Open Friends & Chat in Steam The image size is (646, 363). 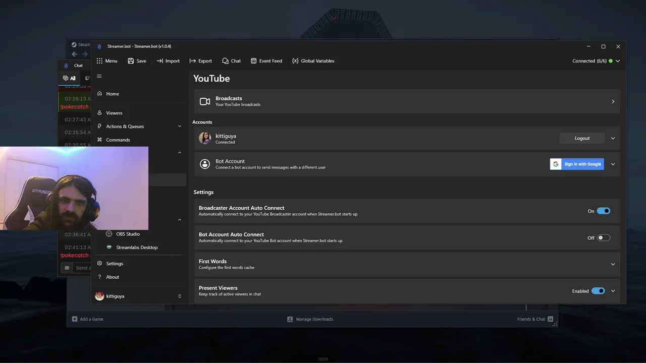coord(535,319)
